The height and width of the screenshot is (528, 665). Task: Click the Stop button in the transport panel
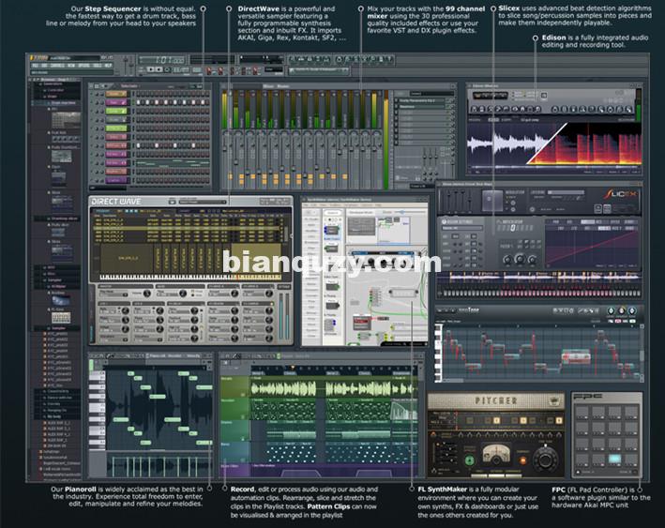tap(159, 69)
